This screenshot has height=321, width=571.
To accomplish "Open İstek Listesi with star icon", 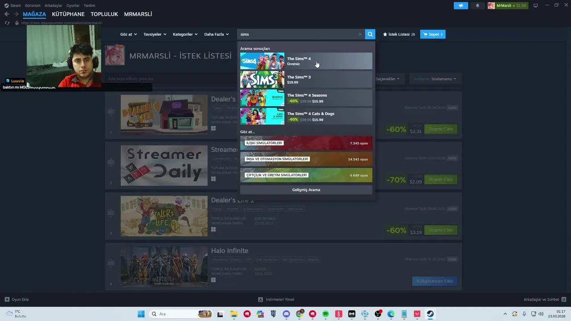I will coord(399,34).
